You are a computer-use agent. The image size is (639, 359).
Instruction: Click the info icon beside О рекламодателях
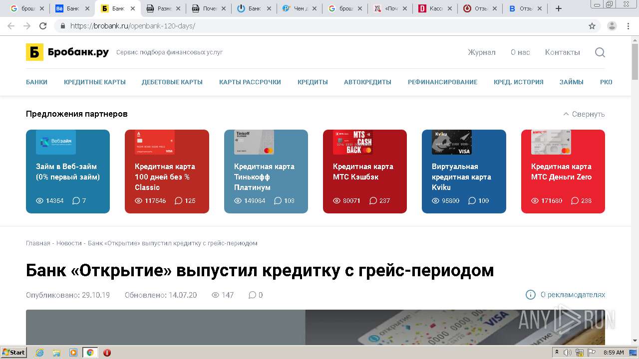click(x=531, y=295)
